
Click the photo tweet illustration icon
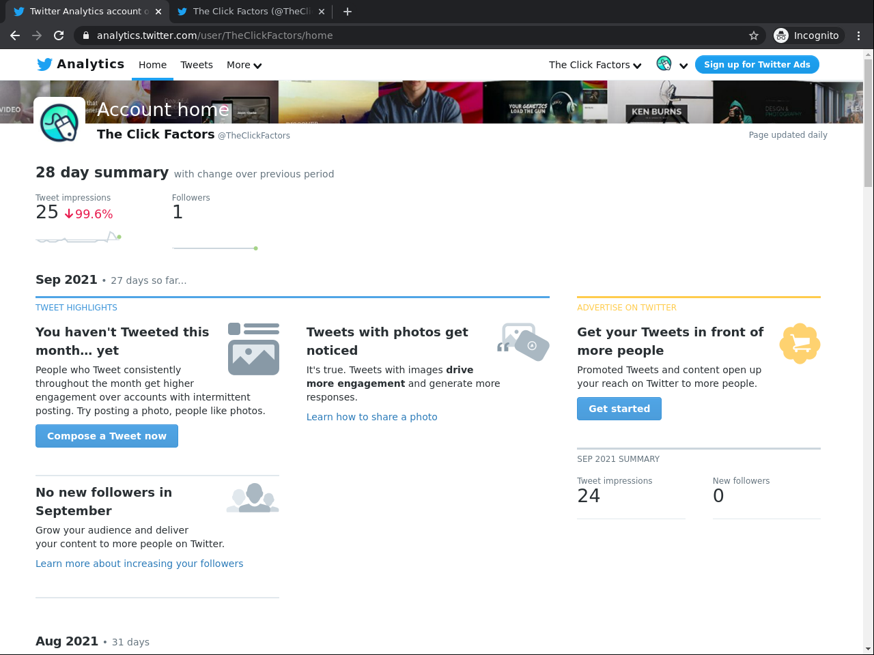point(253,349)
